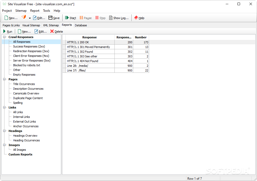Open the Help menu
The width and height of the screenshot is (257, 181).
[x=57, y=11]
